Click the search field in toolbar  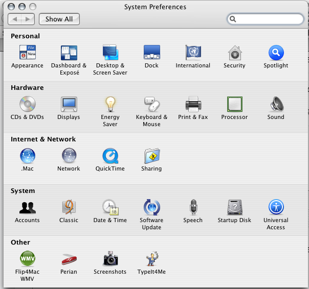point(266,19)
